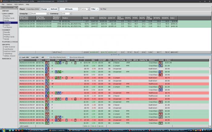
Task: Click hole cards 6 9 in 23:51:35 row
Action: pyautogui.click(x=47, y=81)
